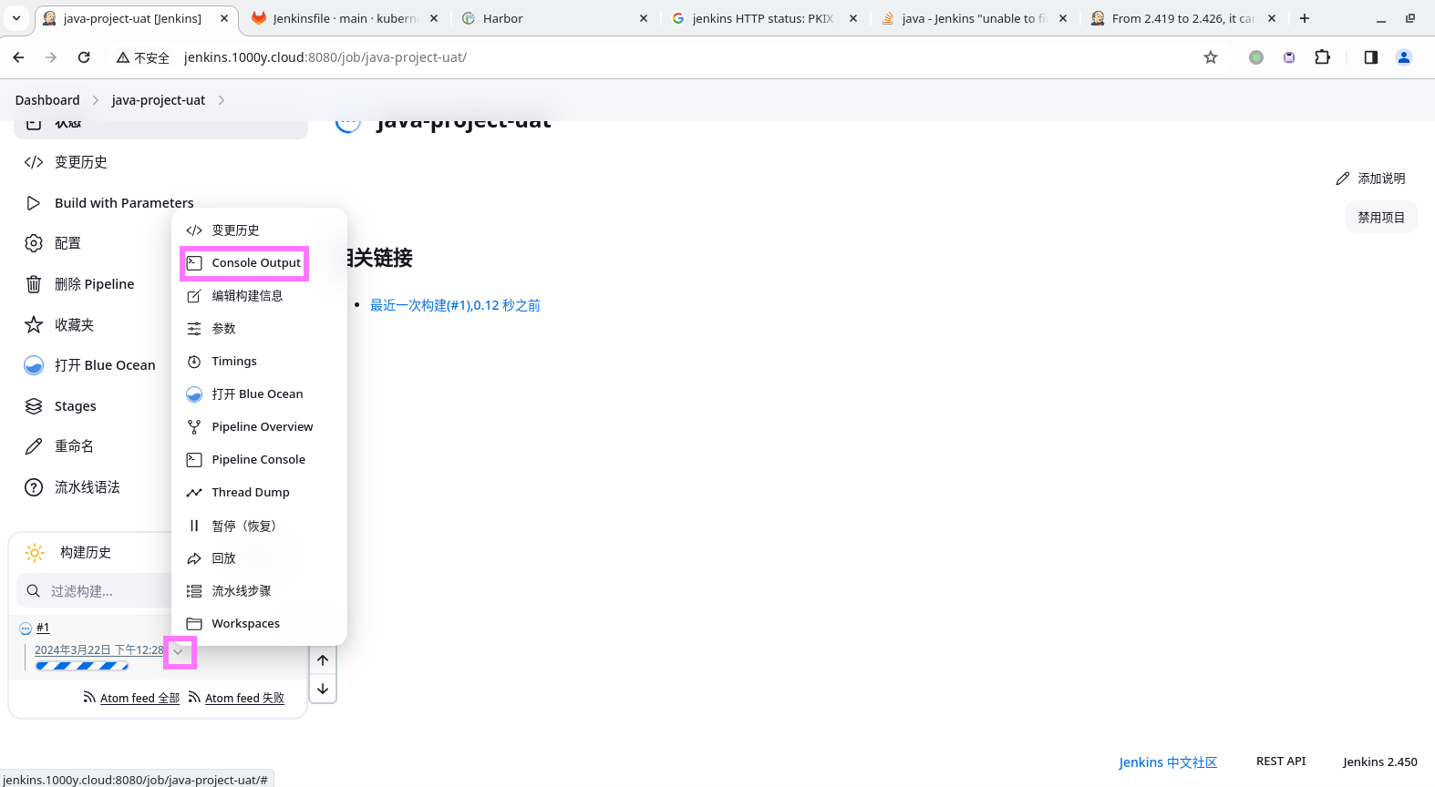This screenshot has height=787, width=1435.
Task: Bookmark page with star icon
Action: pyautogui.click(x=1211, y=57)
